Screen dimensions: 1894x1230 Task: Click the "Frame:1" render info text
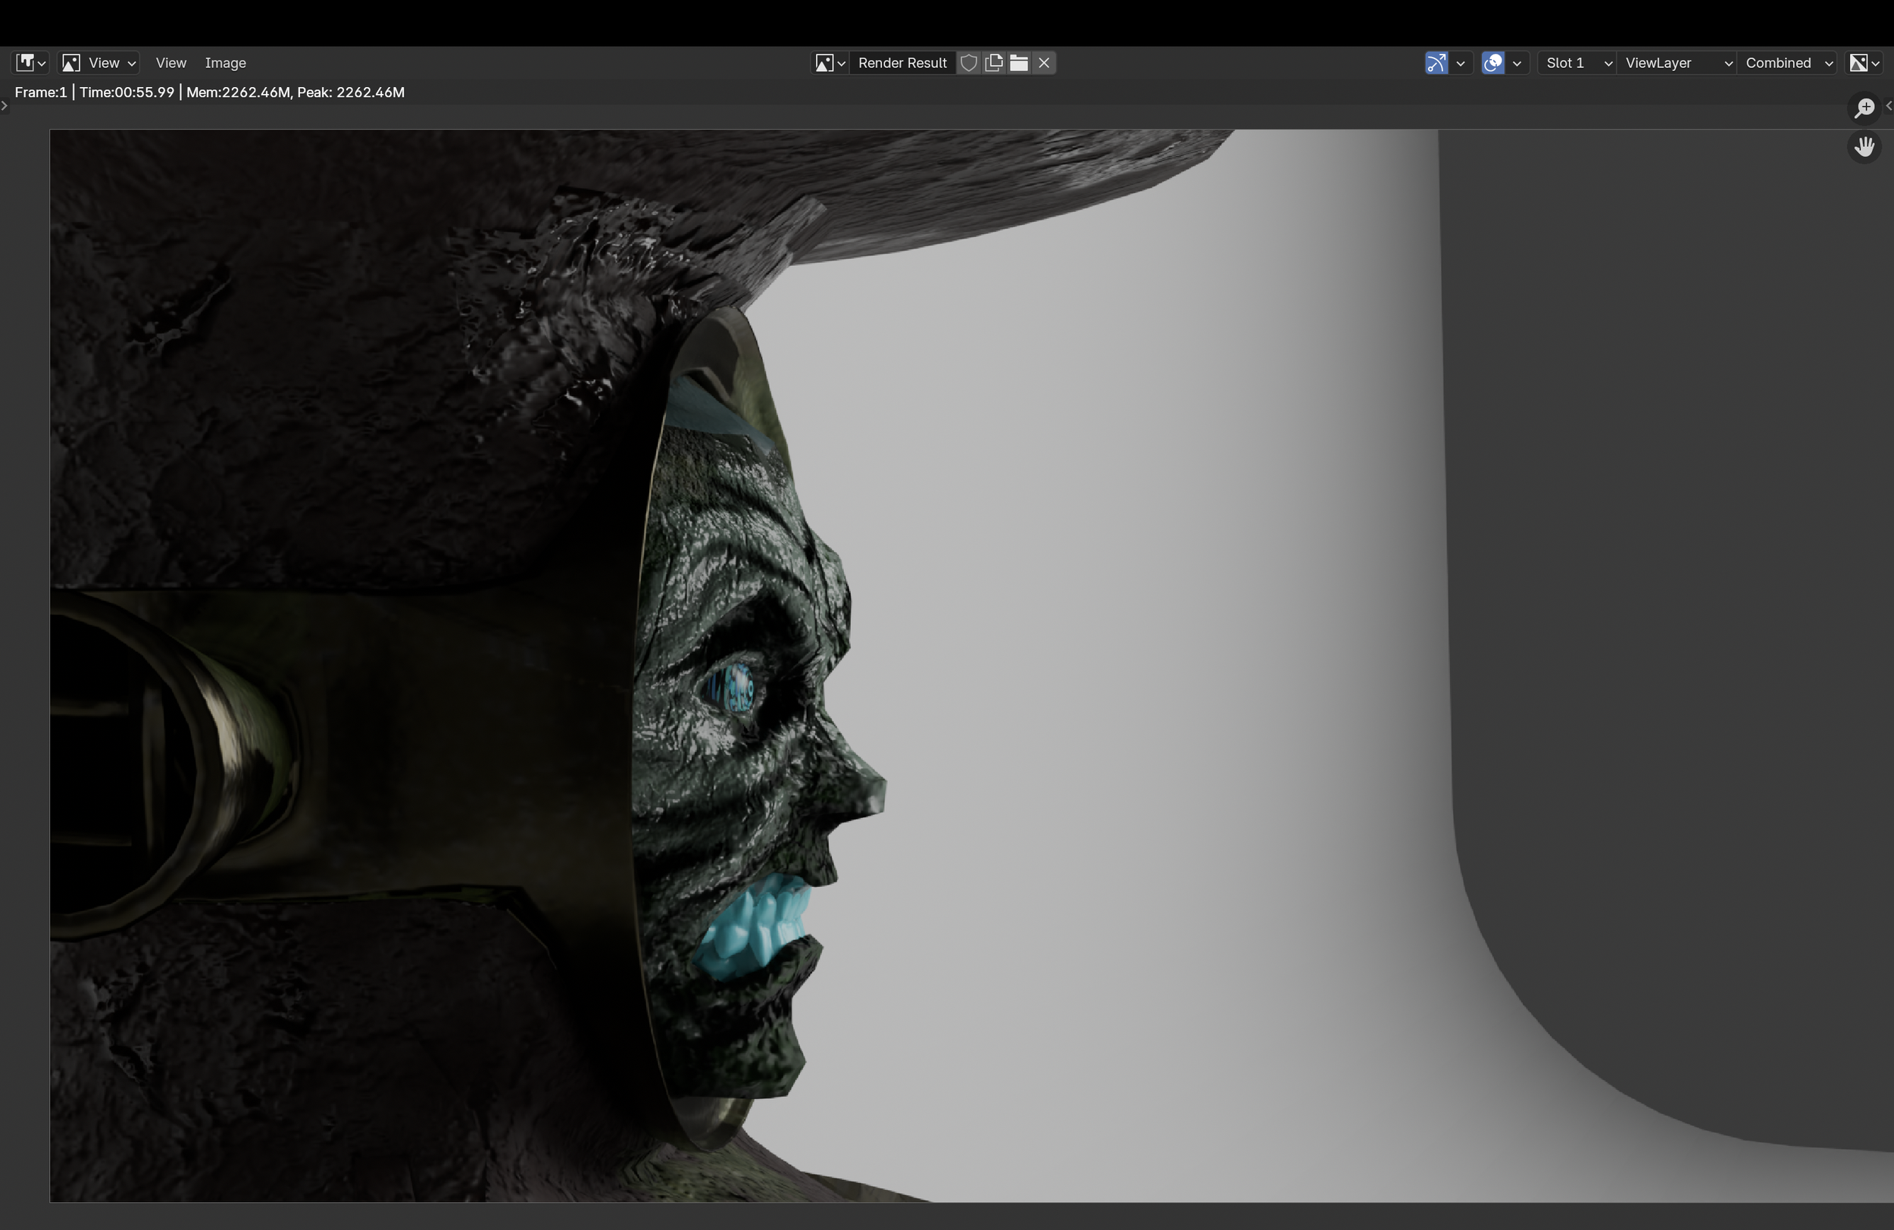tap(41, 92)
